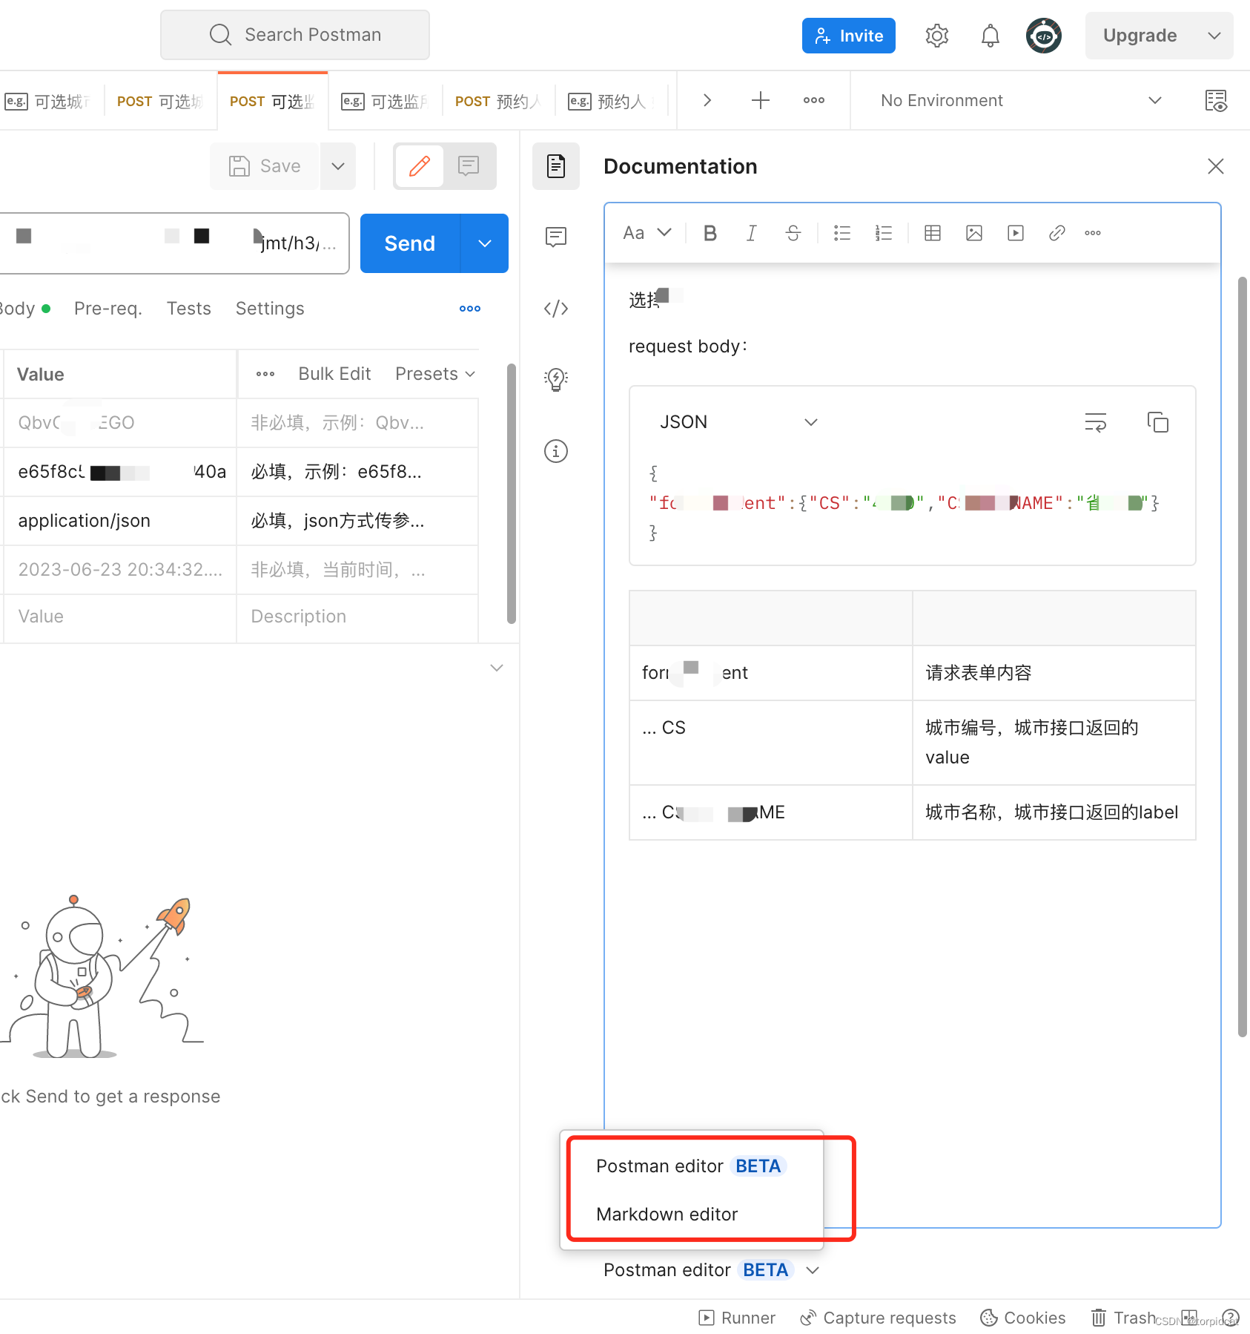
Task: Click the request URL field
Action: pos(173,243)
